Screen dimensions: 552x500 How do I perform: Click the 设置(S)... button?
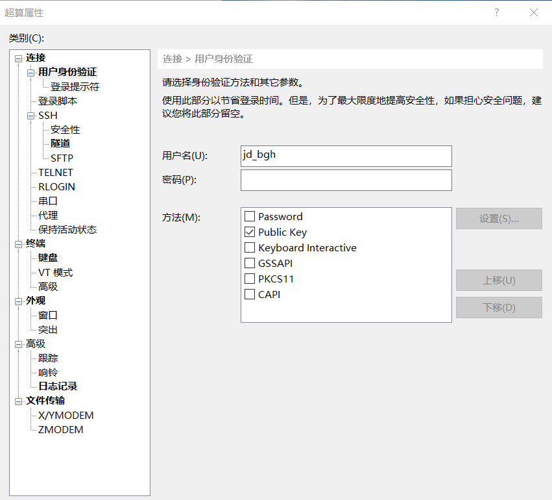pos(499,219)
